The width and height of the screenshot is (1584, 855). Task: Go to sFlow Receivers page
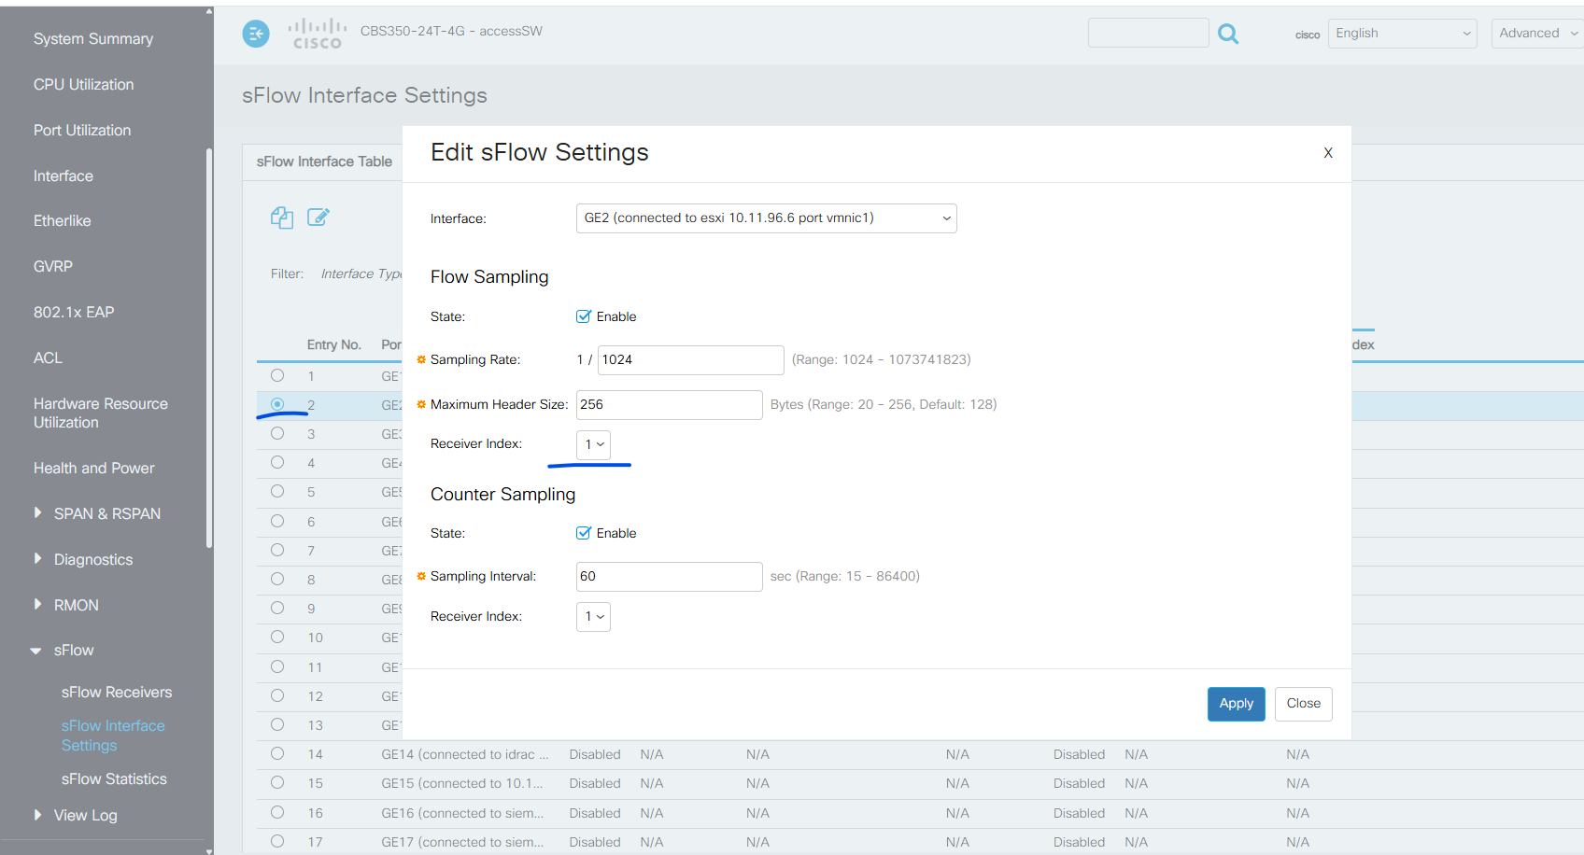pos(116,692)
